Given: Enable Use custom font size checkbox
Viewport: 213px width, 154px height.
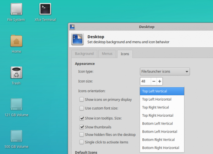Looking at the screenshot, I should 82,108.
